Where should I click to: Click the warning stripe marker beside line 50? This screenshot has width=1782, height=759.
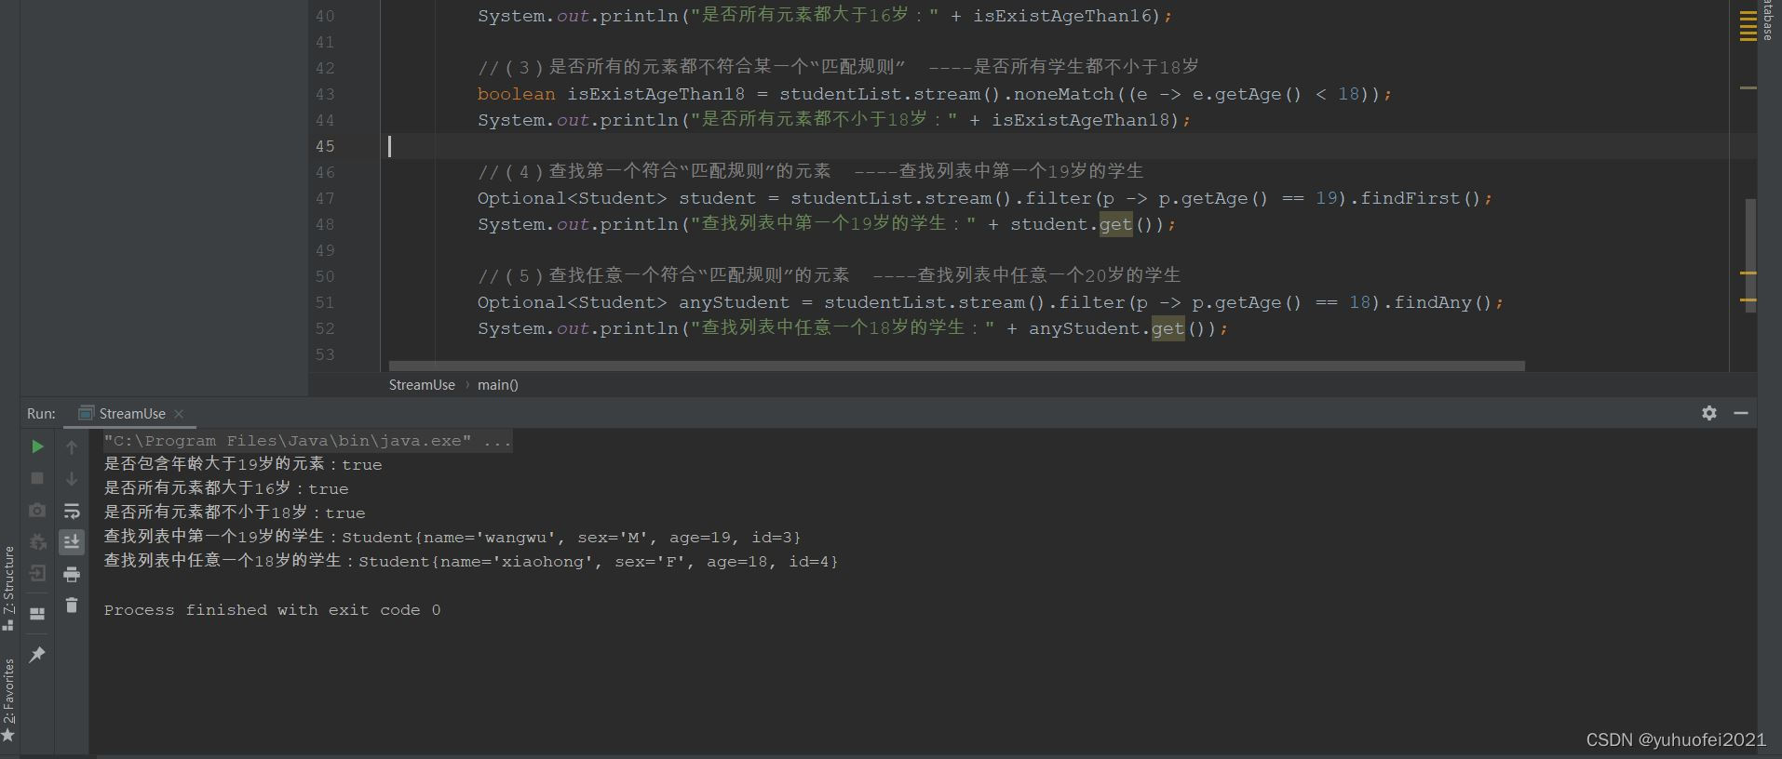(x=1748, y=273)
